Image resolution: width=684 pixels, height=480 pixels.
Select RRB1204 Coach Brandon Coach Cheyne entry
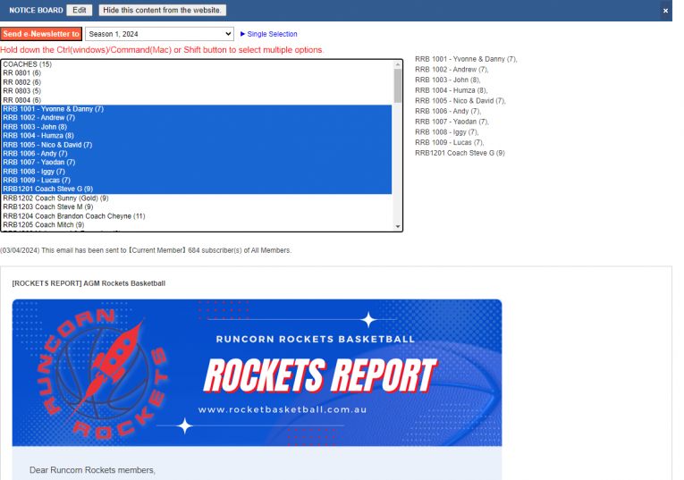(x=197, y=216)
